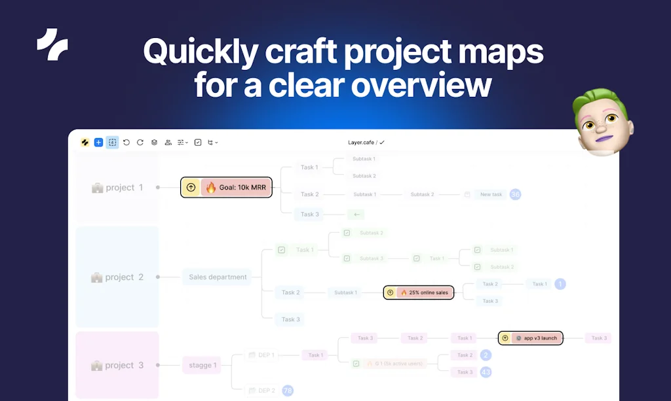Toggle checkbox of Task 1 following Subtask 3
Image resolution: width=671 pixels, height=401 pixels.
(416, 258)
